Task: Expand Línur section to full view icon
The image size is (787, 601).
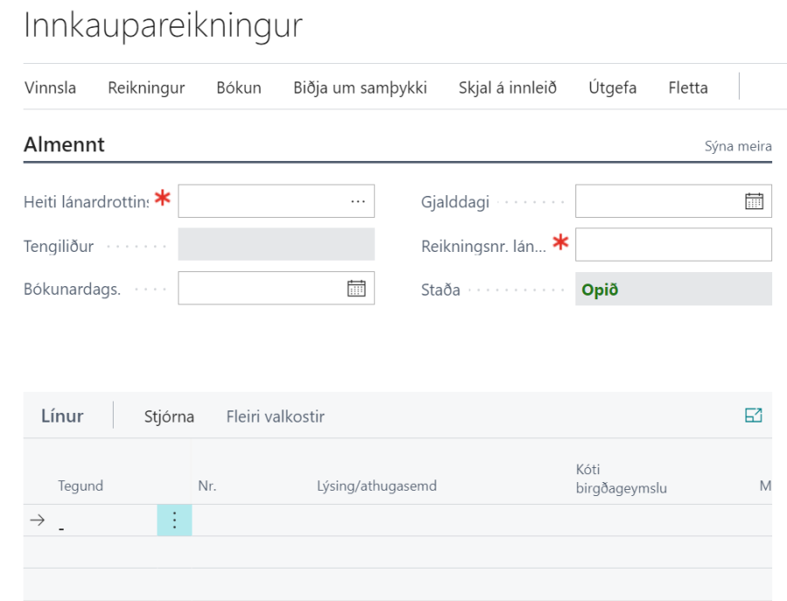Action: (753, 416)
